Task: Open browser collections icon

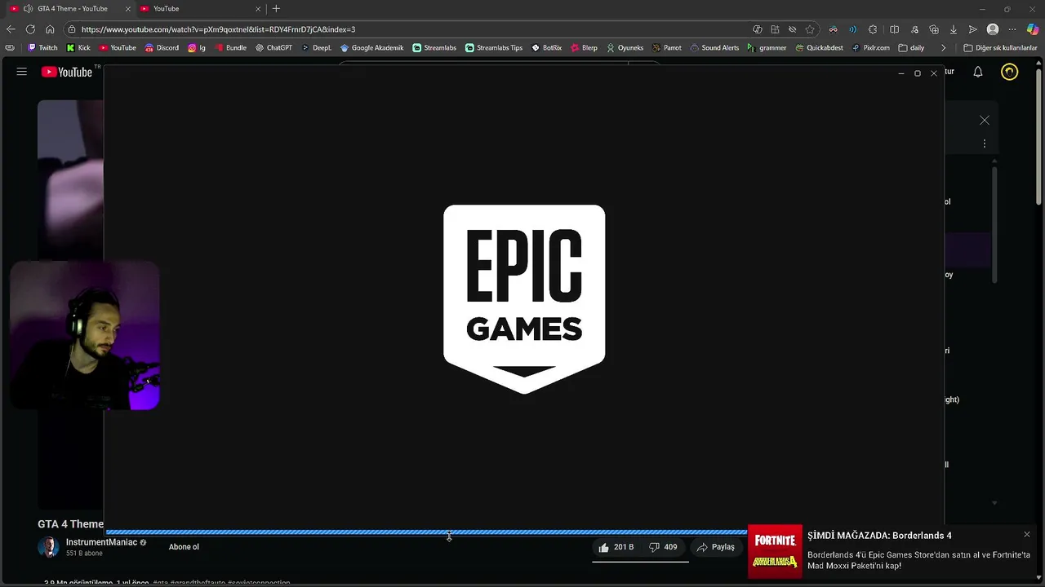Action: tap(934, 29)
